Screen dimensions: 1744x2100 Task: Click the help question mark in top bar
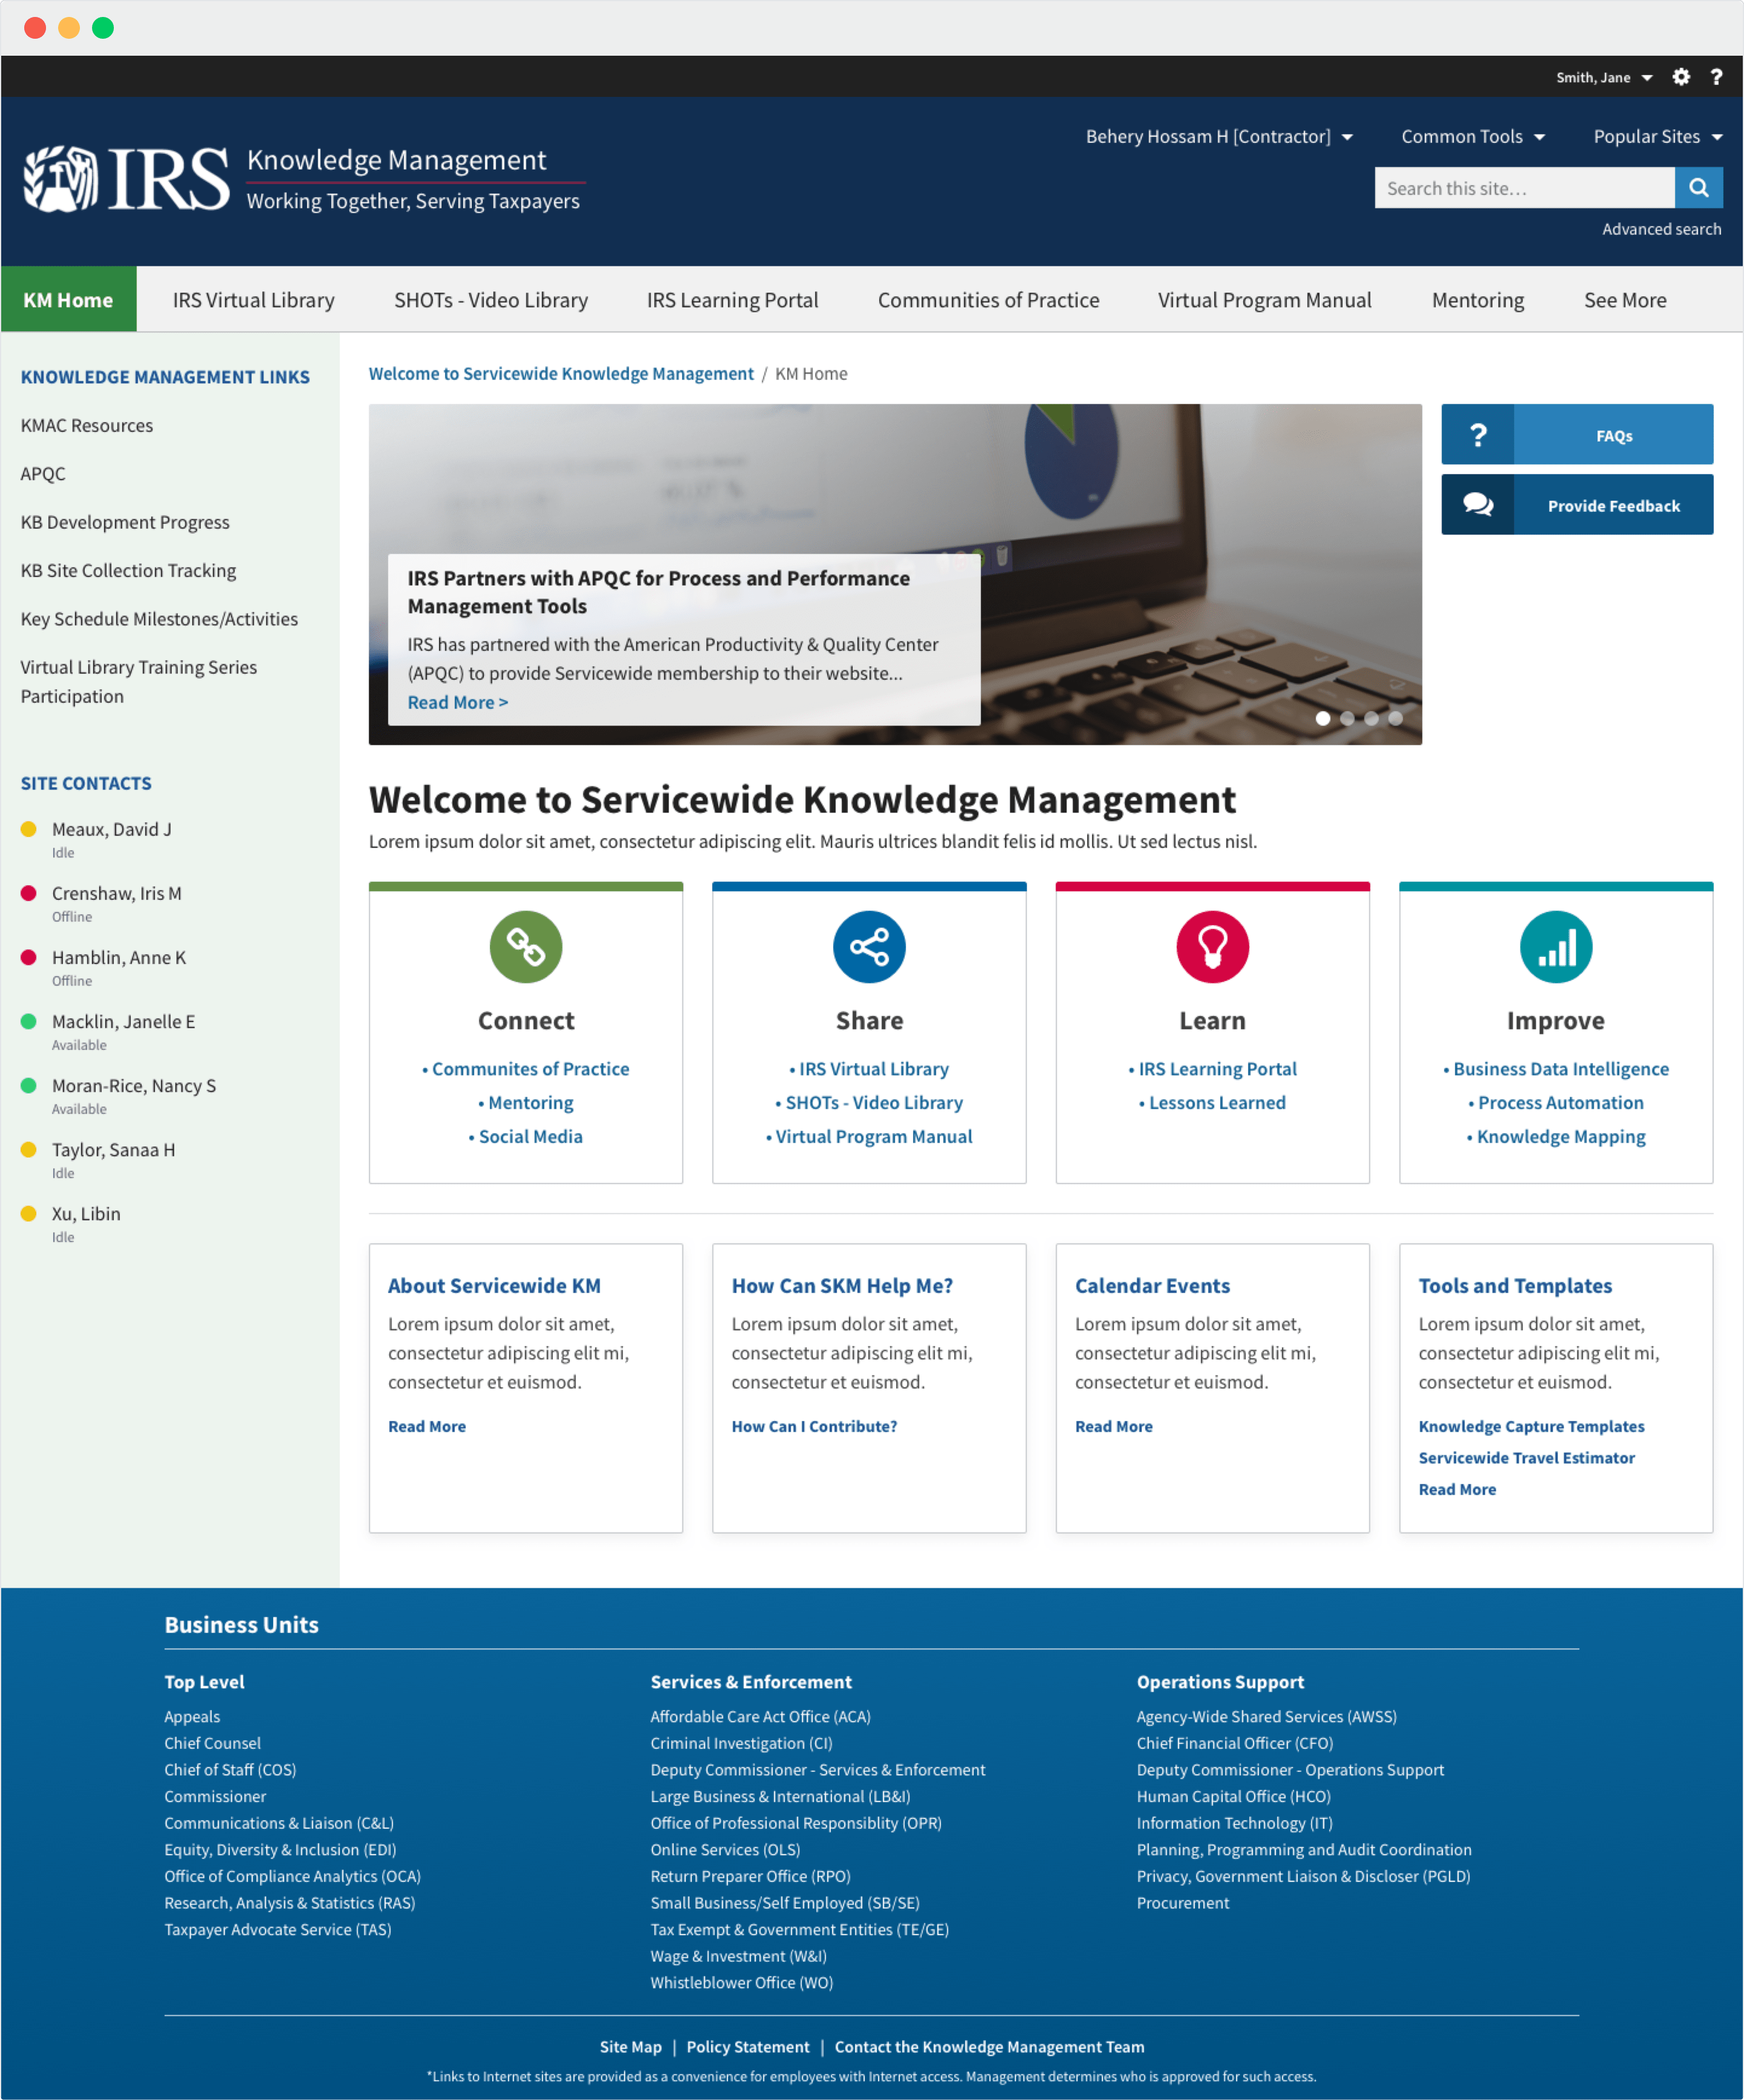coord(1716,77)
